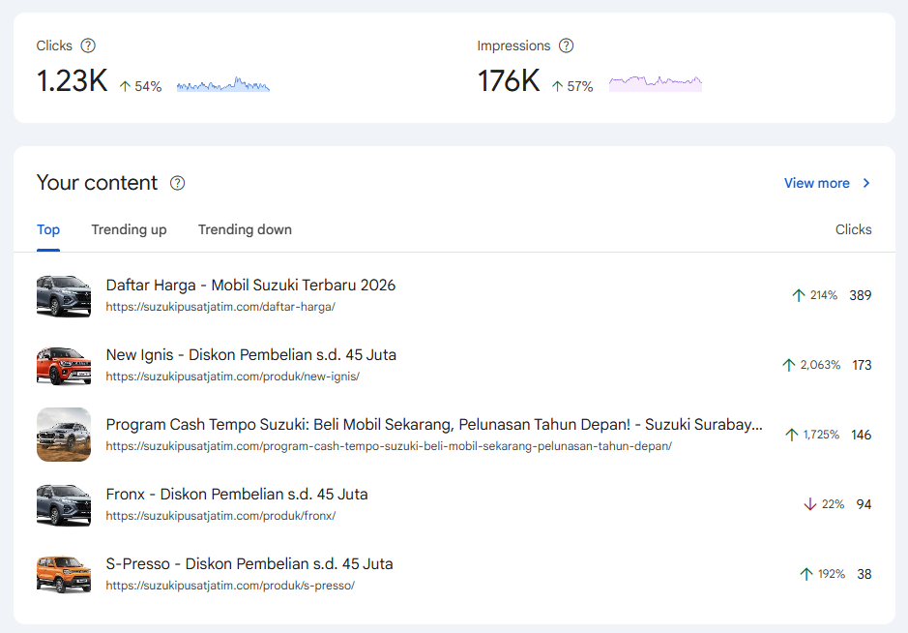Click the down arrow showing 22% for Fronx
908x633 pixels.
[x=810, y=504]
